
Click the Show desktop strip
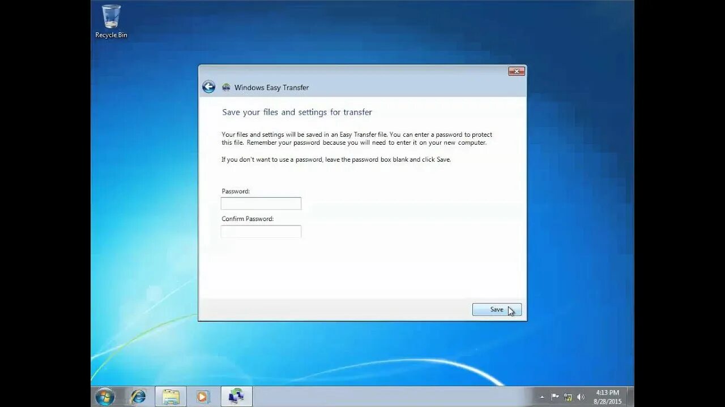[x=630, y=397]
